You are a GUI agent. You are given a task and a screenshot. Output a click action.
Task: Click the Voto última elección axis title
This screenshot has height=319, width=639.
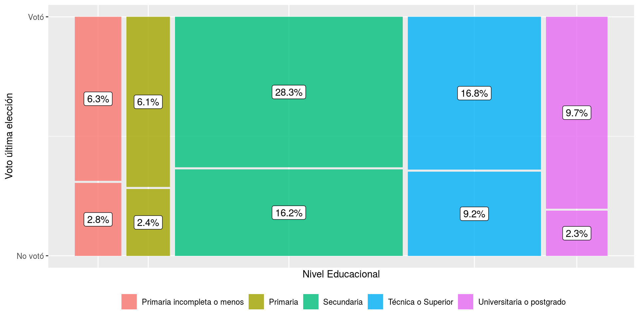(9, 136)
